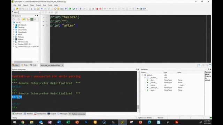Select the __name__ variable row
The image size is (223, 125).
pyautogui.click(x=172, y=85)
